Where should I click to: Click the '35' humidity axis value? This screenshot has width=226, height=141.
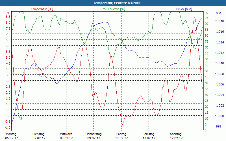[207, 89]
